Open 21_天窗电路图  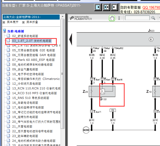pos(22,126)
